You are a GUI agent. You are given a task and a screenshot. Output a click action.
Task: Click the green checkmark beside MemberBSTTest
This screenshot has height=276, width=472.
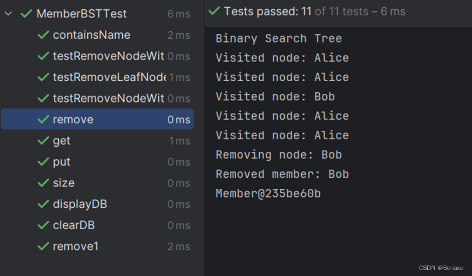[x=26, y=14]
